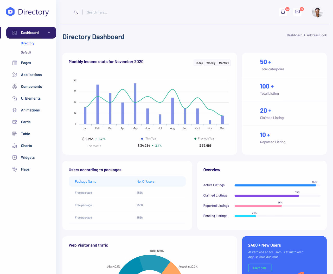333x274 pixels.
Task: Open the Components menu
Action: tap(31, 86)
